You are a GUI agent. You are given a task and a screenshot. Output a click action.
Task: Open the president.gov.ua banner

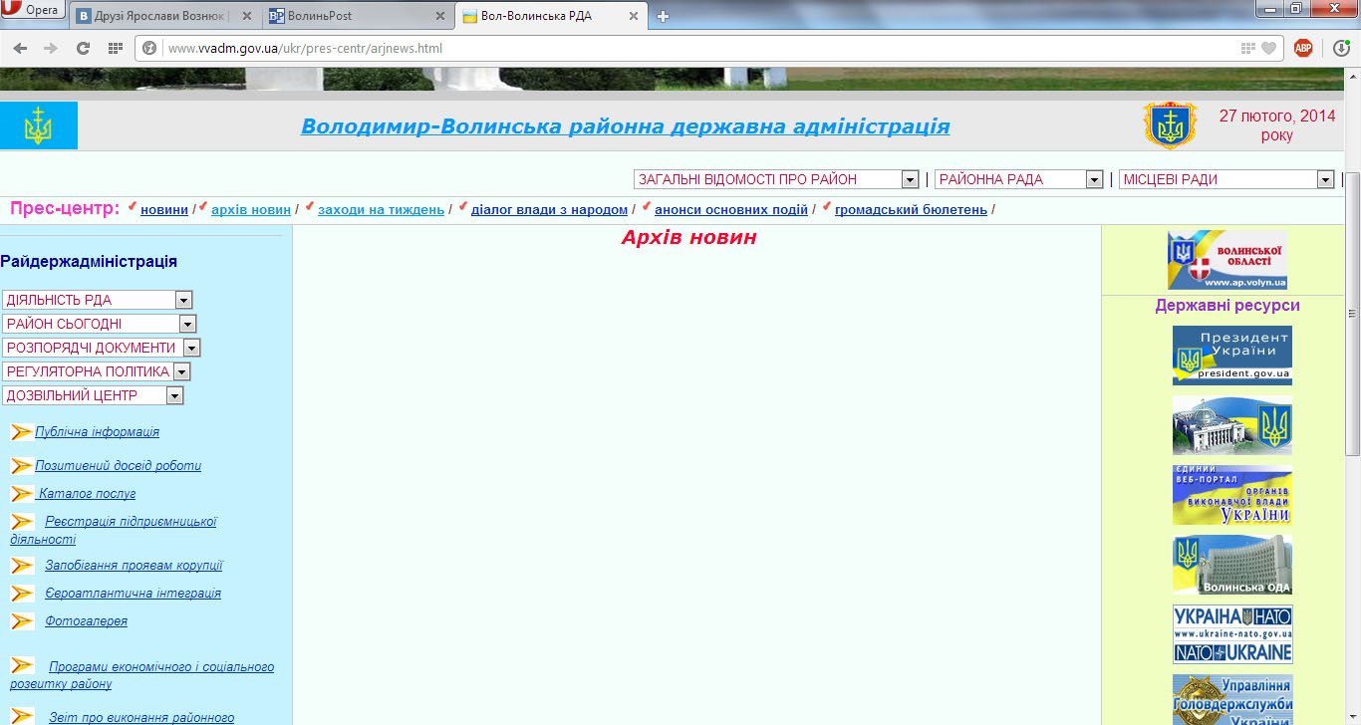point(1231,356)
